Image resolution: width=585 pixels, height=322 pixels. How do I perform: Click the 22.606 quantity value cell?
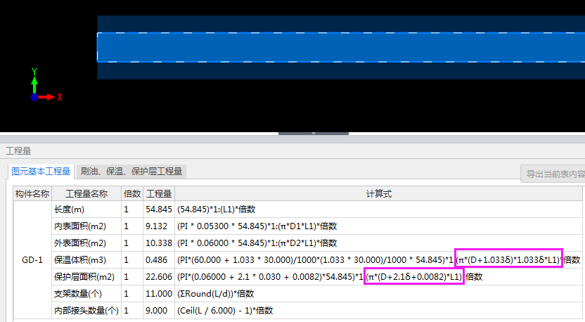click(x=158, y=277)
